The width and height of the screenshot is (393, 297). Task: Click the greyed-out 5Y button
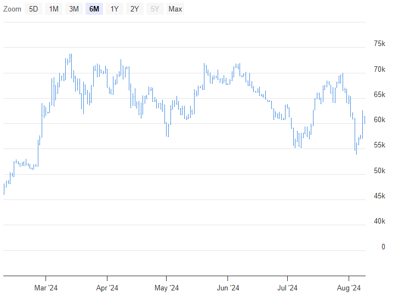pos(155,9)
